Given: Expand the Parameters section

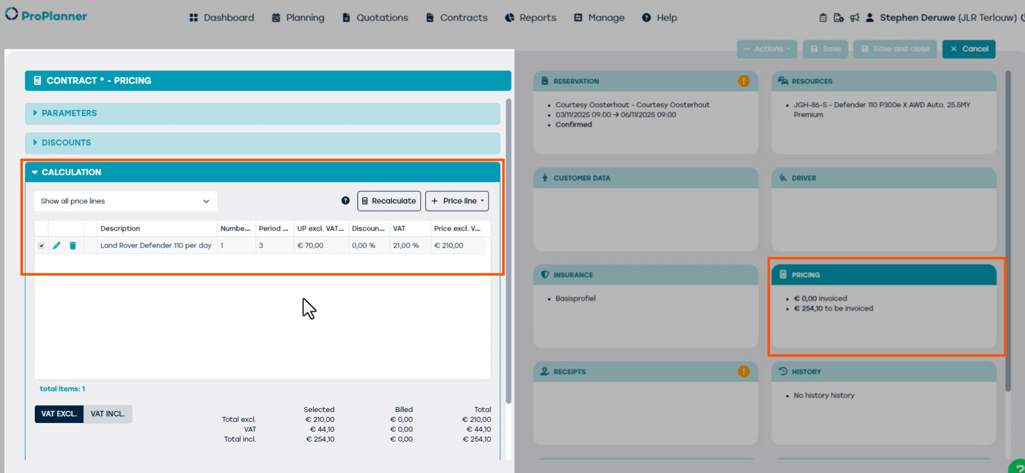Looking at the screenshot, I should pyautogui.click(x=69, y=113).
